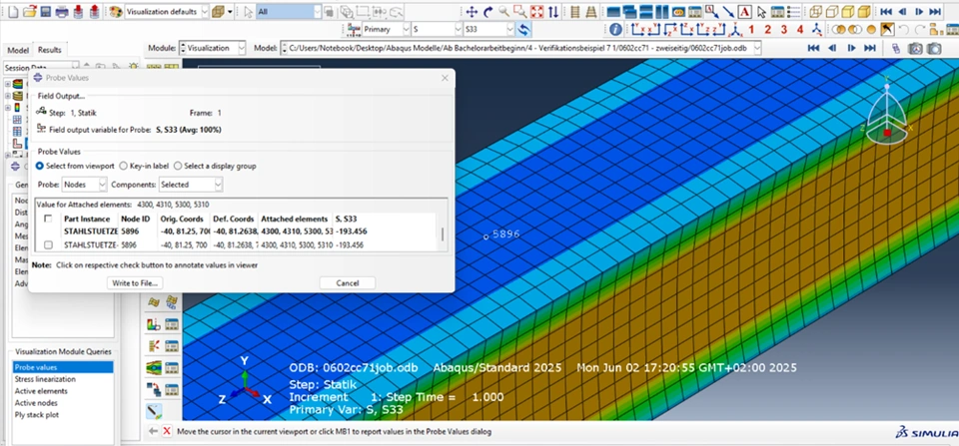Click the viewport text annotation A icon

click(744, 12)
